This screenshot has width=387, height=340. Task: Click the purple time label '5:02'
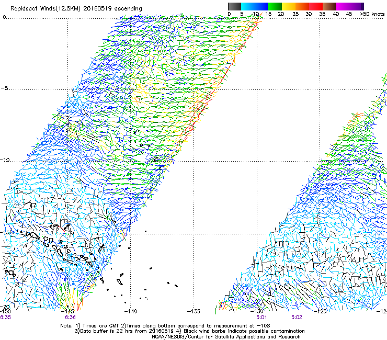pyautogui.click(x=297, y=318)
